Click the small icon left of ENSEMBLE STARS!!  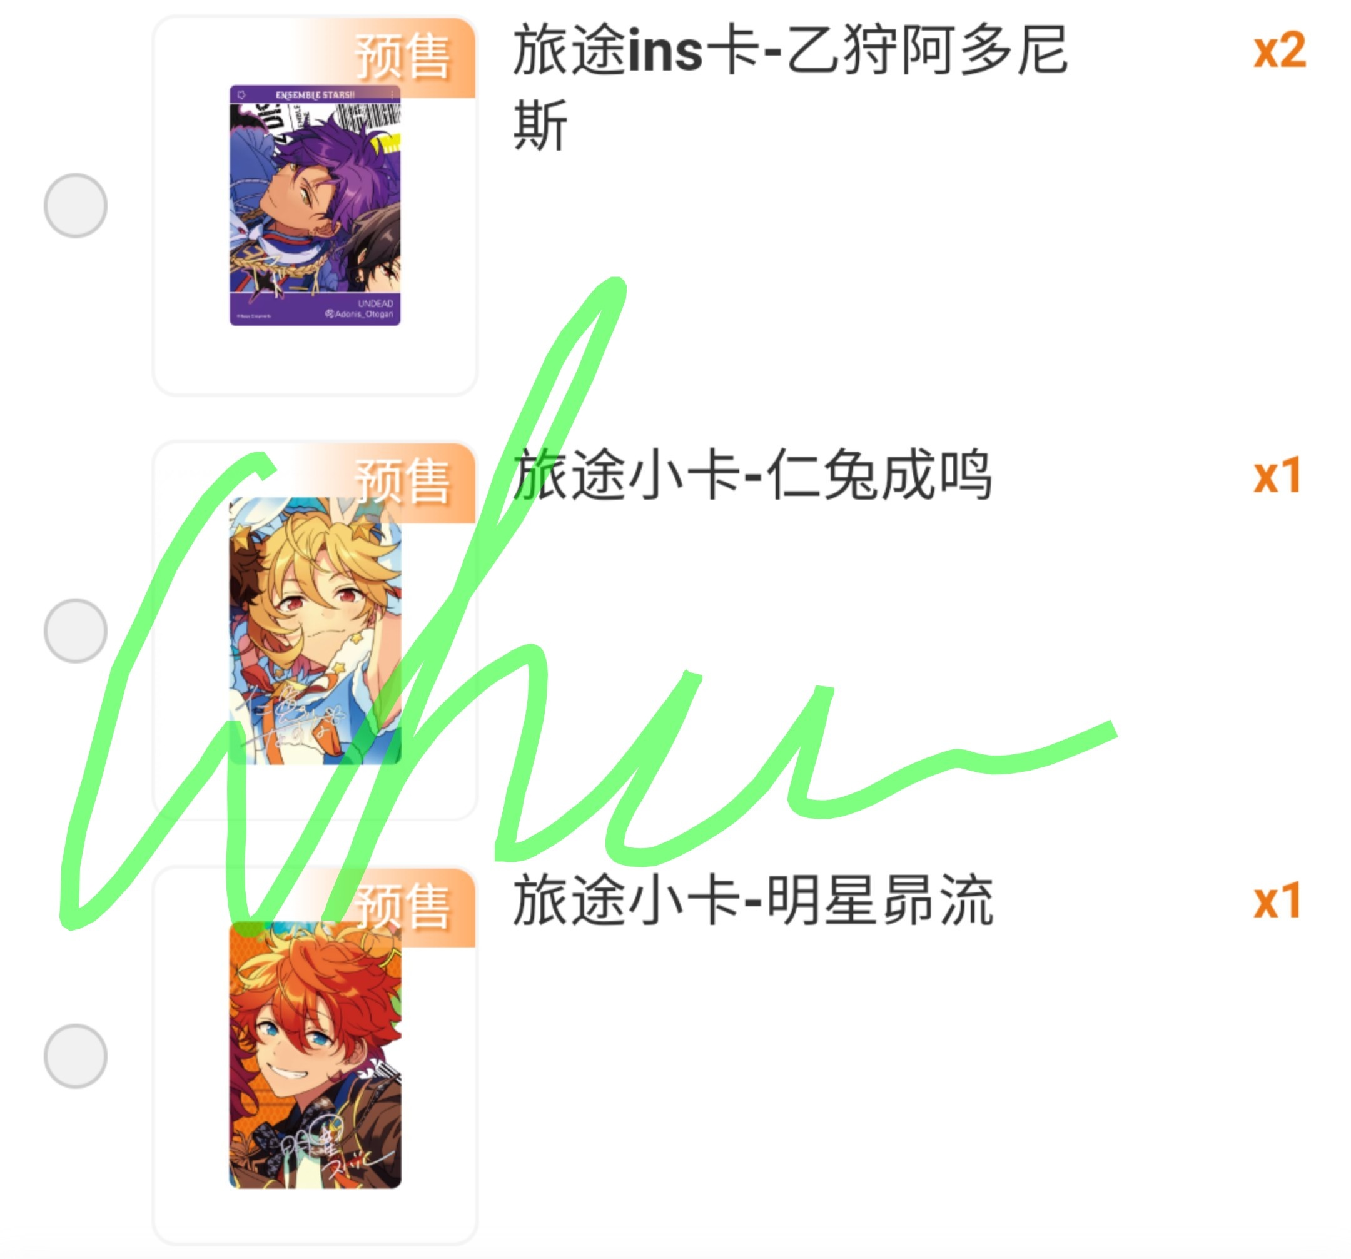[x=241, y=95]
